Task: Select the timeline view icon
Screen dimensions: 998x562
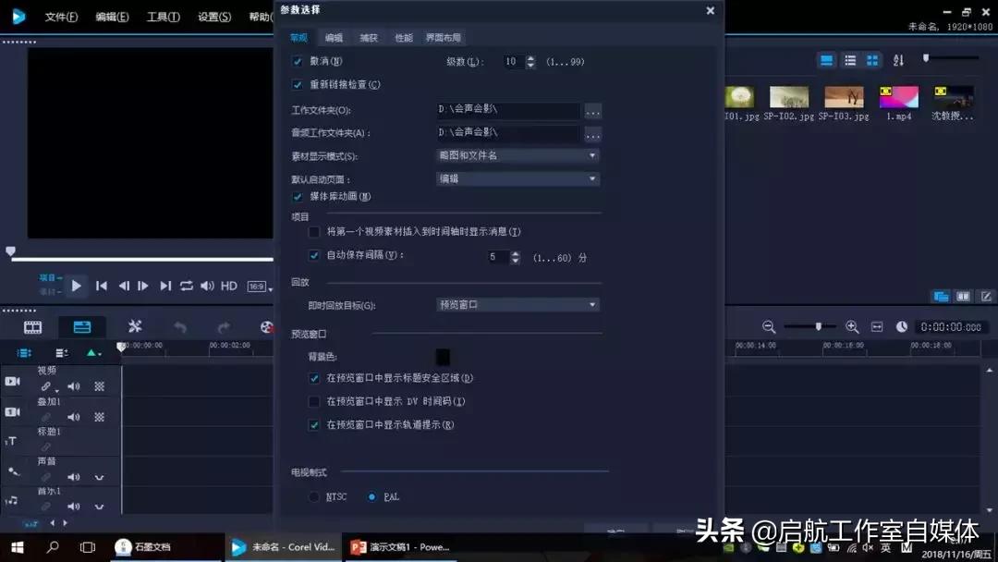Action: (x=82, y=326)
